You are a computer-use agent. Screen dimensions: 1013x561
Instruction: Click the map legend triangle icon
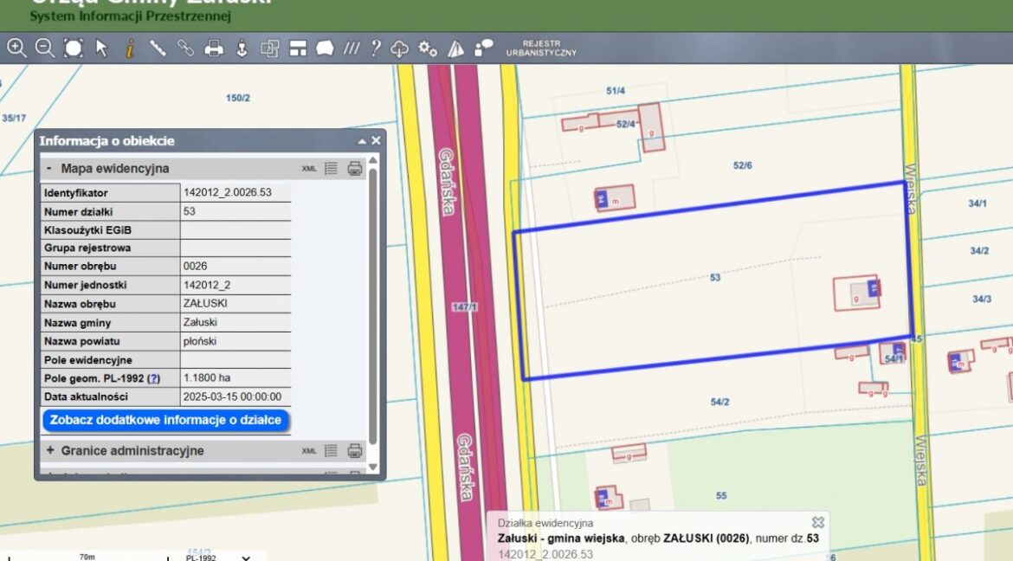coord(456,48)
